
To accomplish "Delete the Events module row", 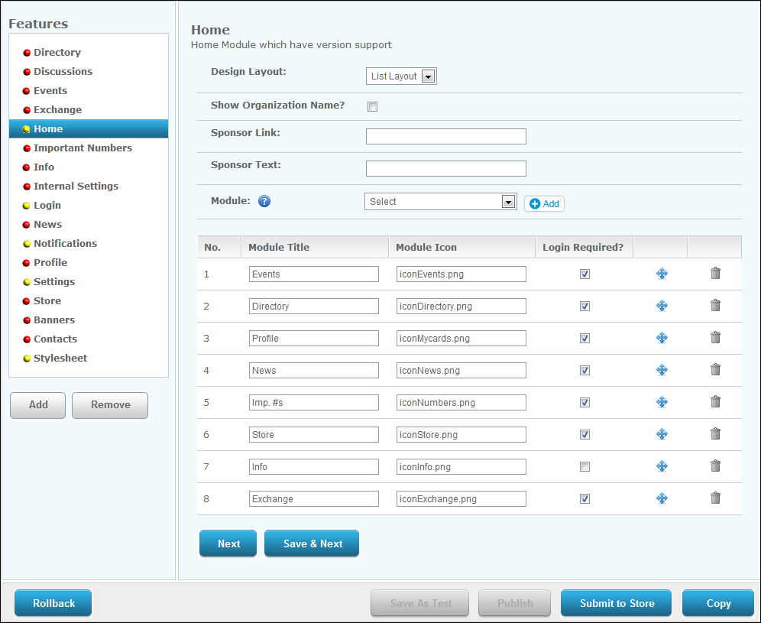I will [x=715, y=274].
